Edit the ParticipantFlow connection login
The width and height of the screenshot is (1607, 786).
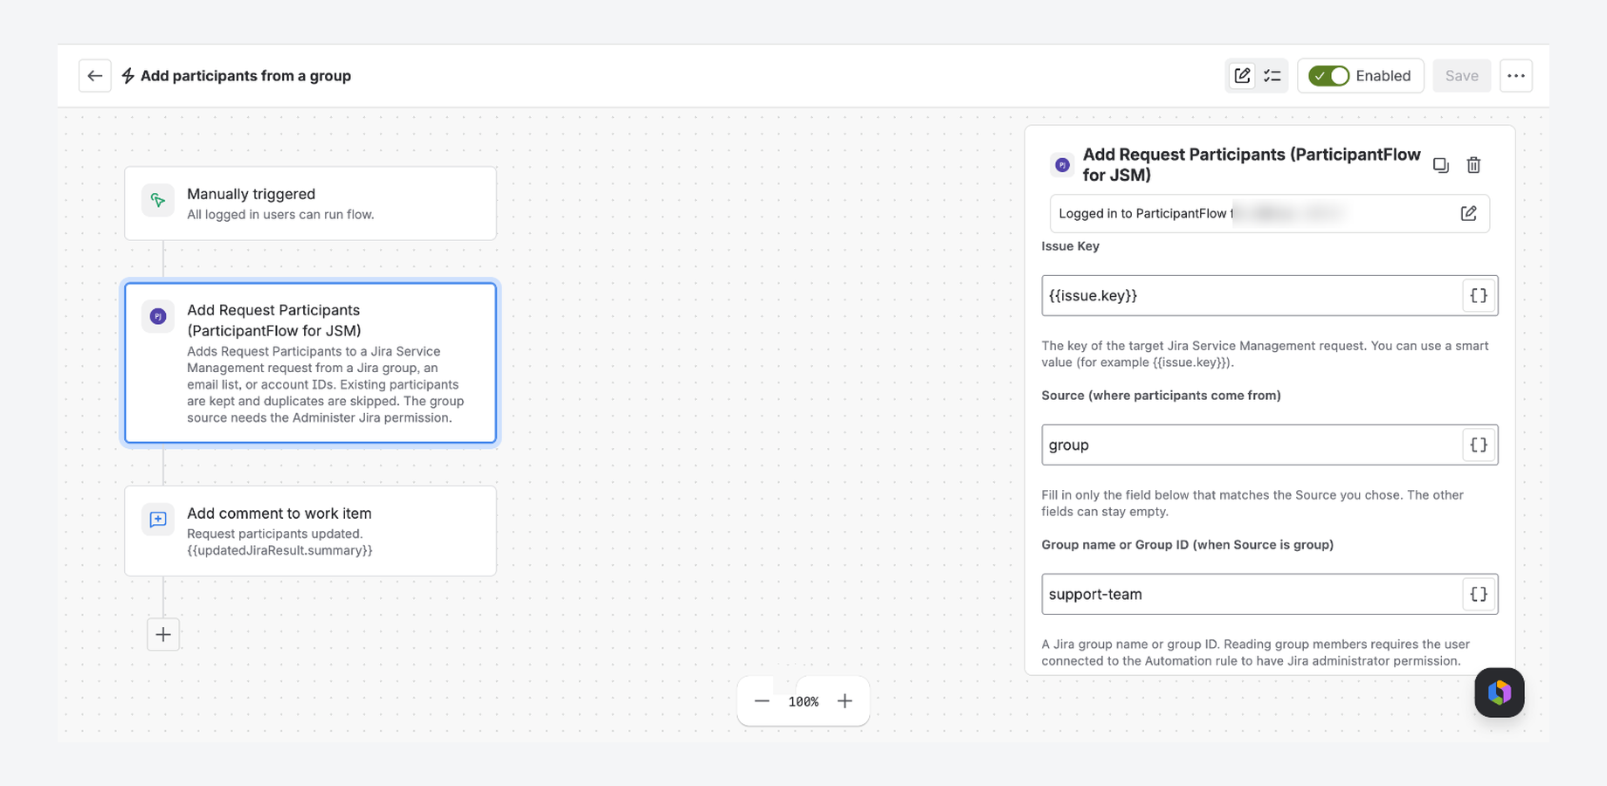point(1468,213)
